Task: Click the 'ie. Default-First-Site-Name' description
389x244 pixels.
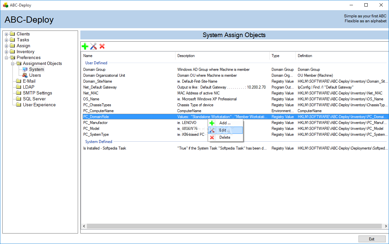Action: coord(197,81)
